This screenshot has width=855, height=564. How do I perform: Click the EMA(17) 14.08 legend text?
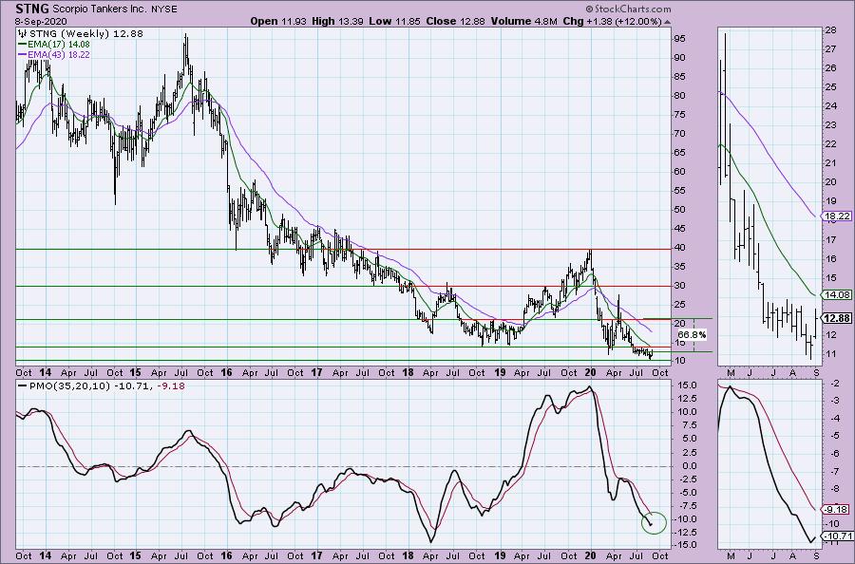coord(59,44)
